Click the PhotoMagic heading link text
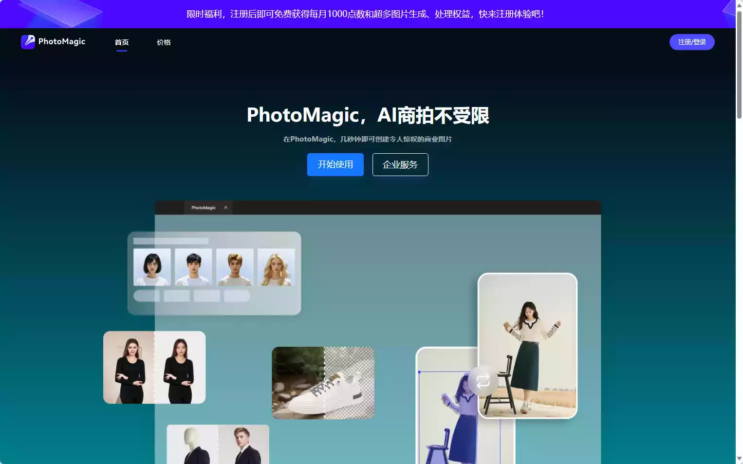743x464 pixels. (x=61, y=42)
